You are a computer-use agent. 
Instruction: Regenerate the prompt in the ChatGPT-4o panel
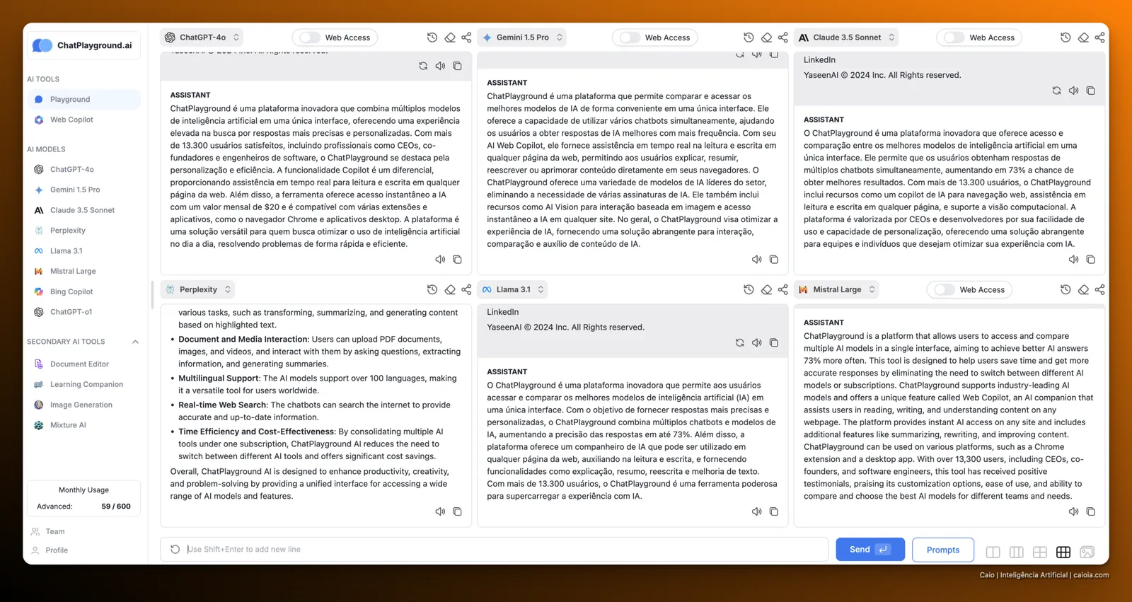[423, 66]
